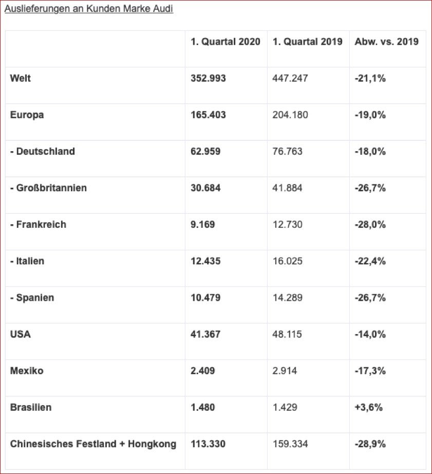
Task: Click the Europe 2019 value 204.180
Action: click(290, 115)
